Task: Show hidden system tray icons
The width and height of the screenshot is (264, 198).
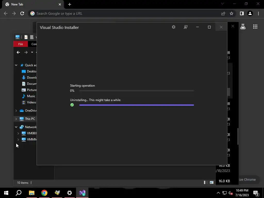Action: tap(218, 193)
